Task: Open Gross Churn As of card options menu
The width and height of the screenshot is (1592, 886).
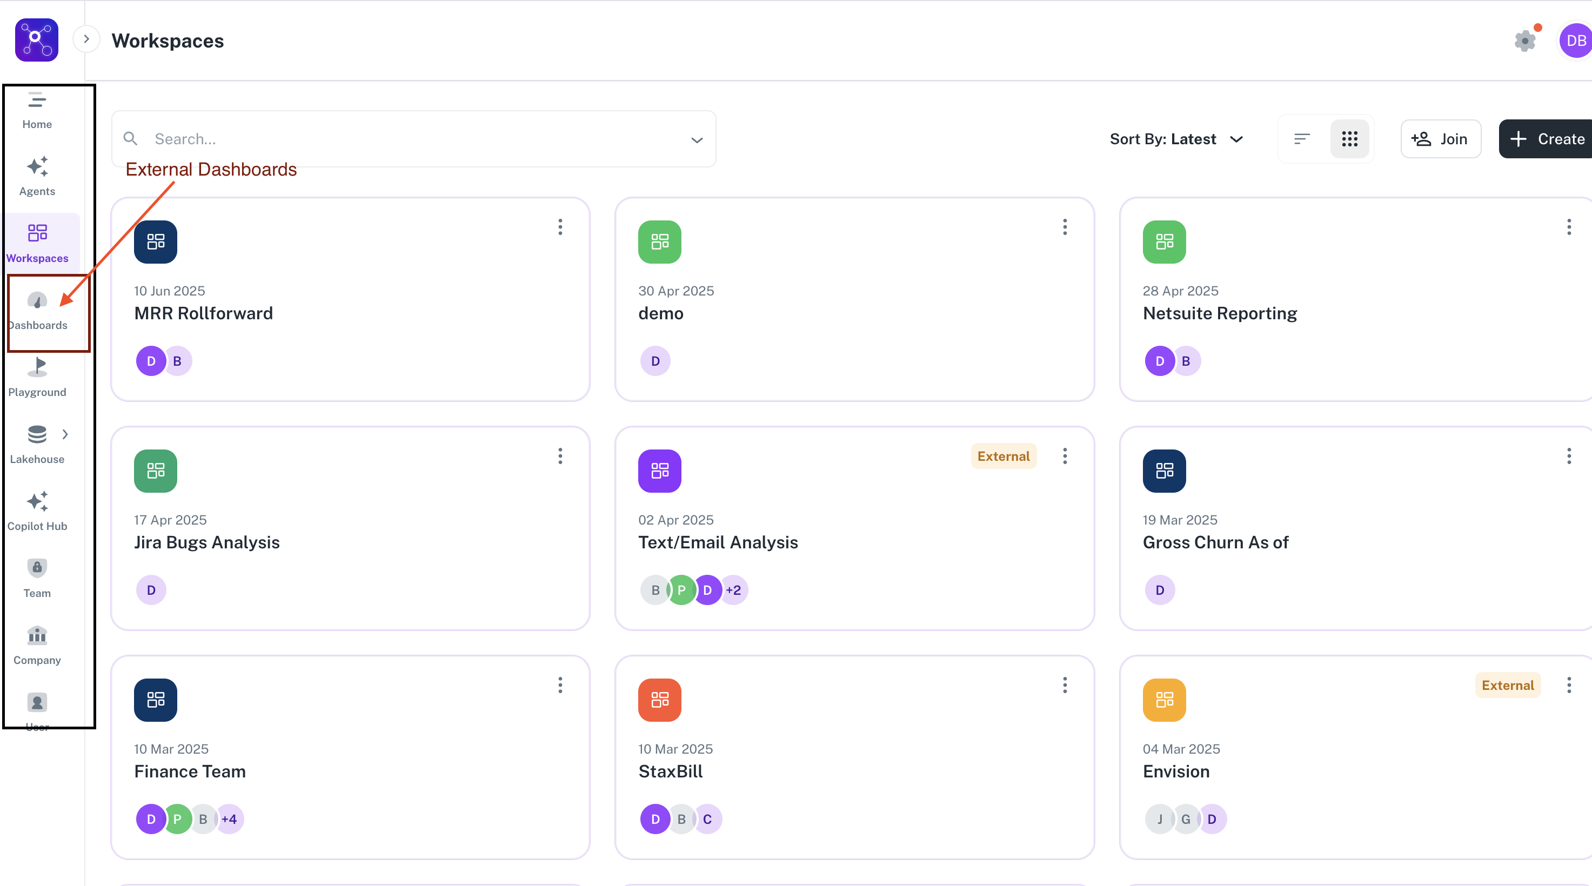Action: pos(1569,456)
